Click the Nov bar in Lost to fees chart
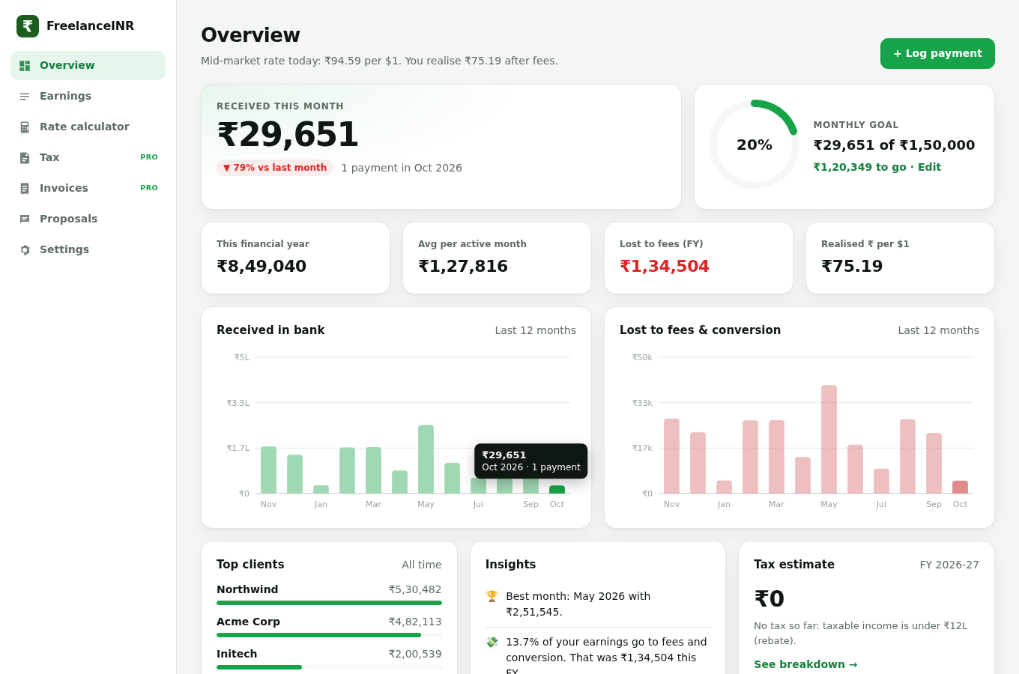 671,456
